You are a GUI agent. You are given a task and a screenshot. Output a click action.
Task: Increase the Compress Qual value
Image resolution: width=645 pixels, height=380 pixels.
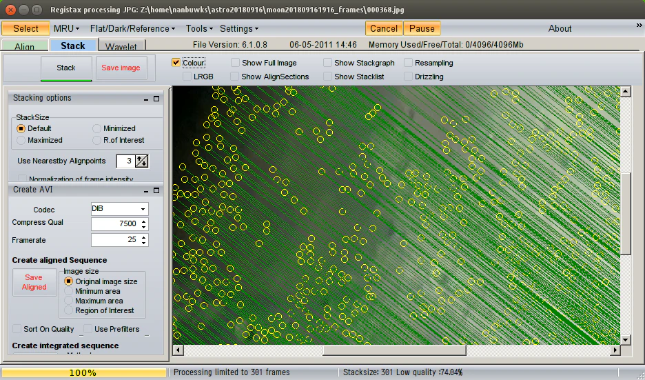pyautogui.click(x=143, y=221)
